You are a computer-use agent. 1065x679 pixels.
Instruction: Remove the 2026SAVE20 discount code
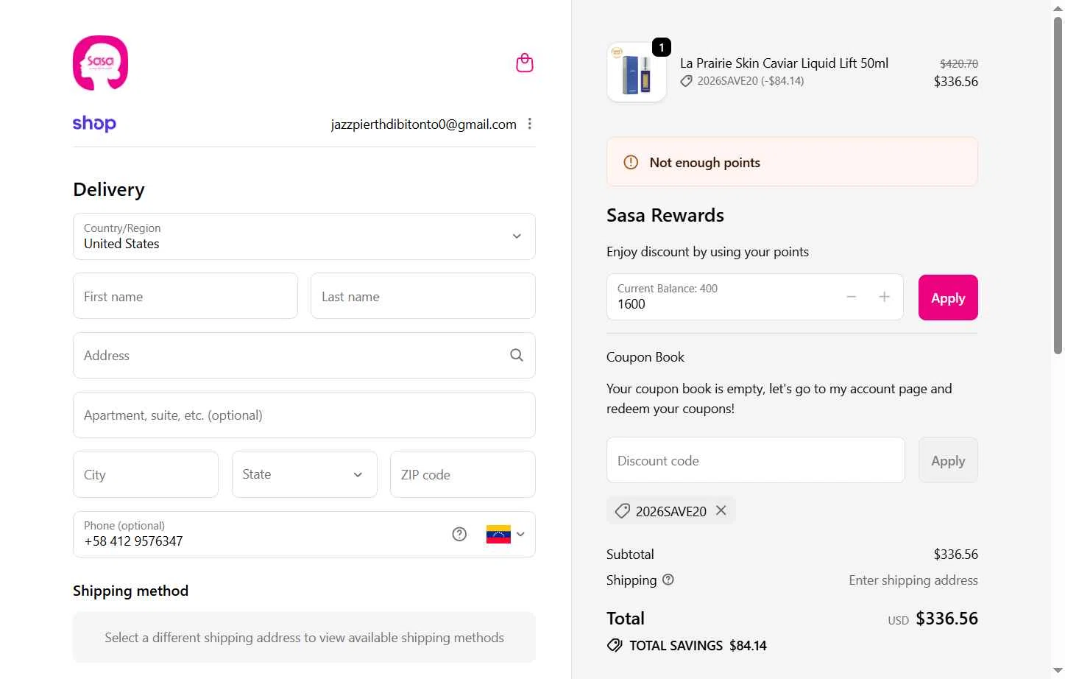pyautogui.click(x=721, y=510)
